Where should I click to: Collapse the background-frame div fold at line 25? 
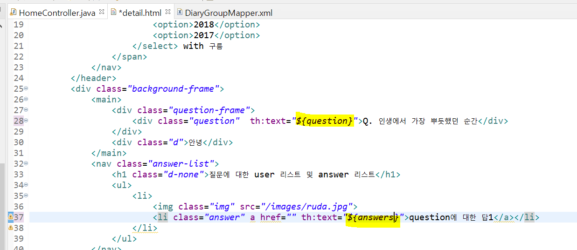(x=26, y=88)
